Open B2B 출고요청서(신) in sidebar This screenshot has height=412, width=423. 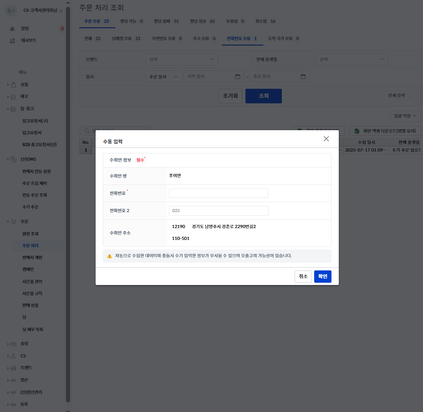tap(40, 145)
